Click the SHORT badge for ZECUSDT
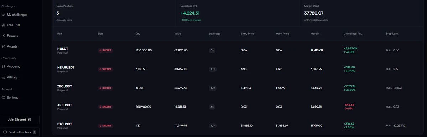The image size is (427, 137). (x=105, y=88)
